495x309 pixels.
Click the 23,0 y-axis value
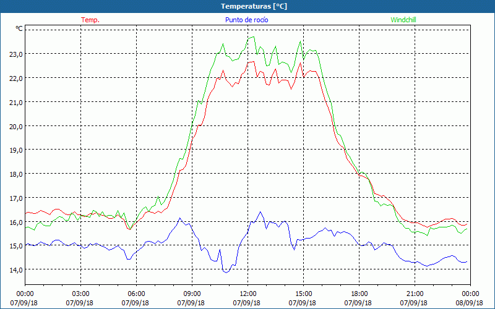[x=15, y=54]
